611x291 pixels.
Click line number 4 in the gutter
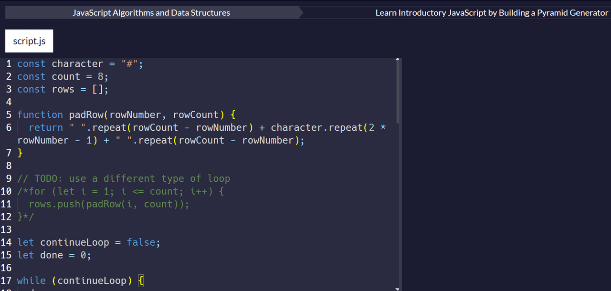click(9, 102)
